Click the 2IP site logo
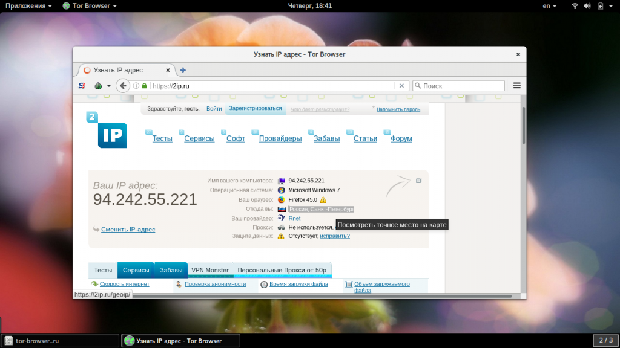The image size is (620, 348). tap(107, 130)
